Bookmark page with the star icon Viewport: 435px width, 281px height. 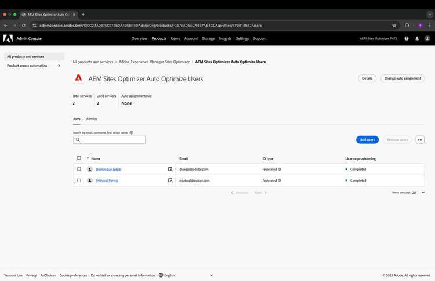tap(394, 26)
